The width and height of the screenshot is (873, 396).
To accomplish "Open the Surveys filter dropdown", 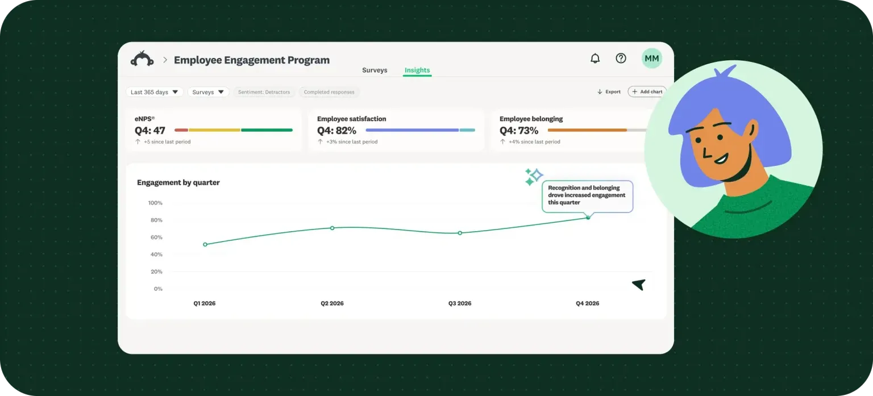I will tap(208, 92).
